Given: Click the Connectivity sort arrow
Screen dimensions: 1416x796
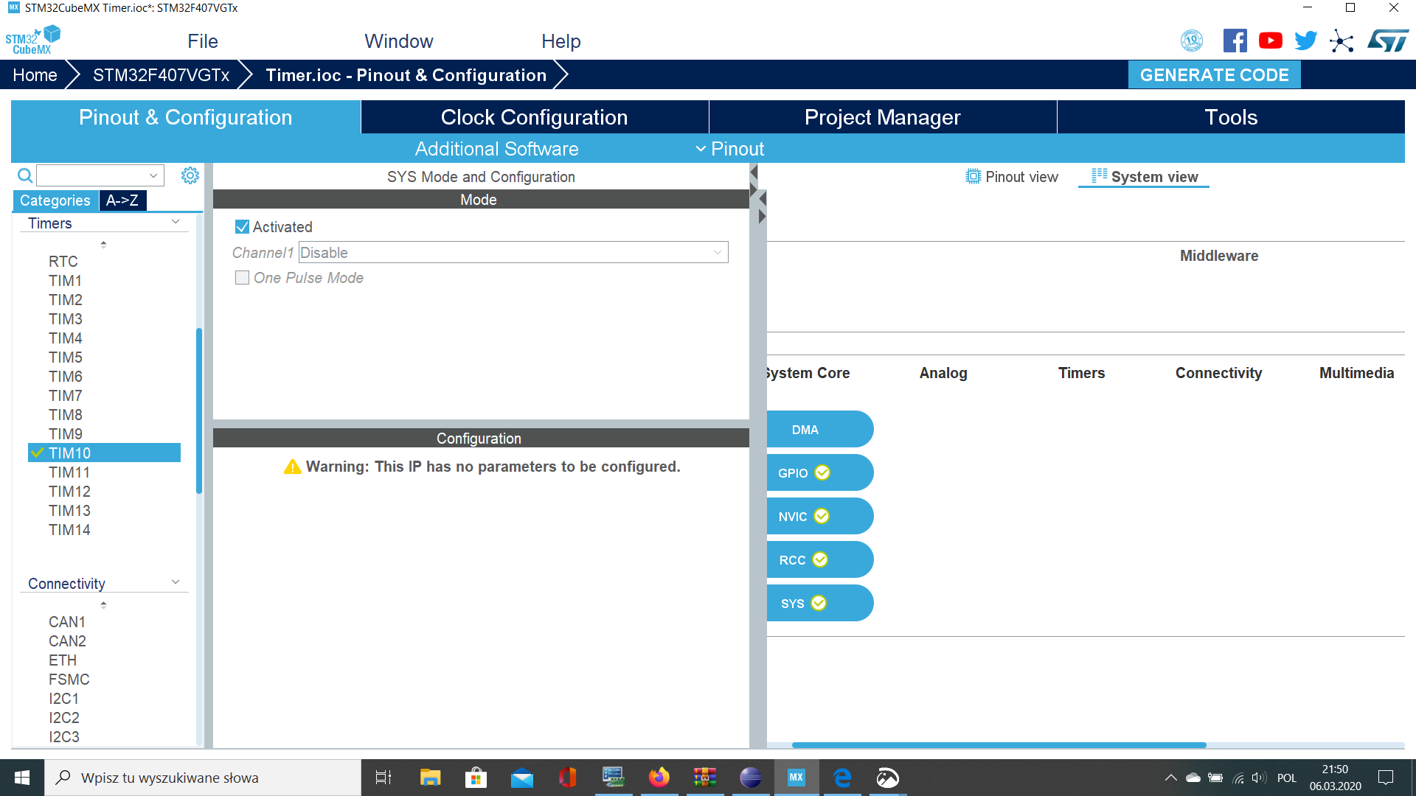Looking at the screenshot, I should (x=103, y=604).
